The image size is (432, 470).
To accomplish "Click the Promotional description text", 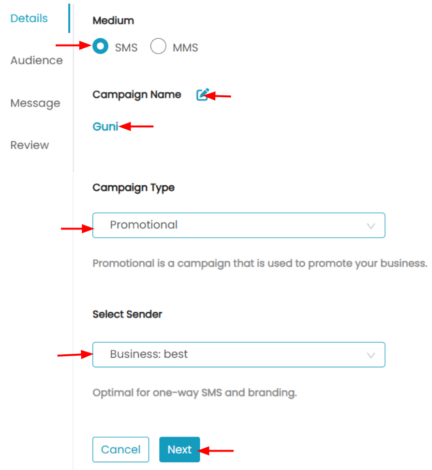I will tap(260, 263).
